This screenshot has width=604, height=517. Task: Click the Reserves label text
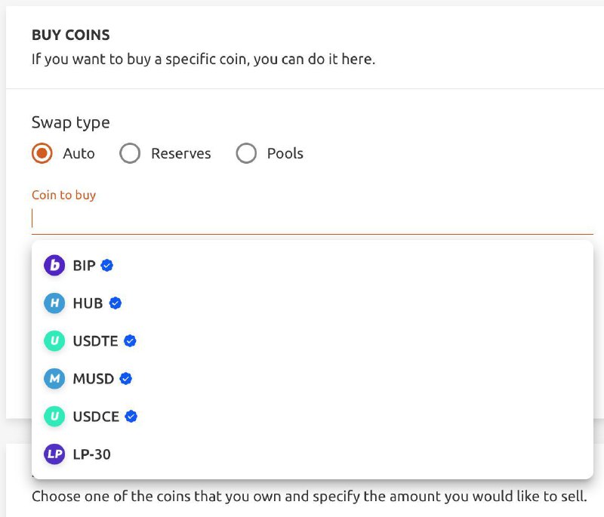pyautogui.click(x=180, y=154)
